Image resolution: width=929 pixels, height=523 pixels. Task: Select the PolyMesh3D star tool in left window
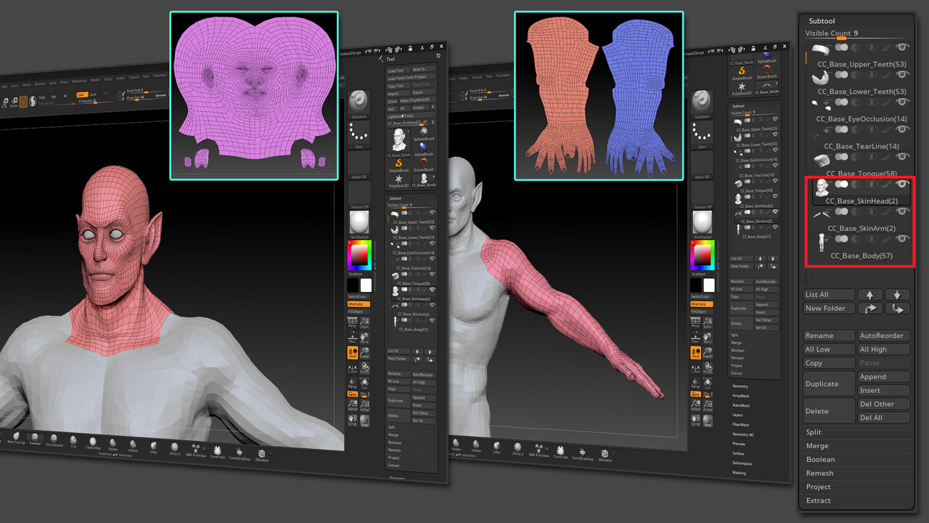coord(398,180)
